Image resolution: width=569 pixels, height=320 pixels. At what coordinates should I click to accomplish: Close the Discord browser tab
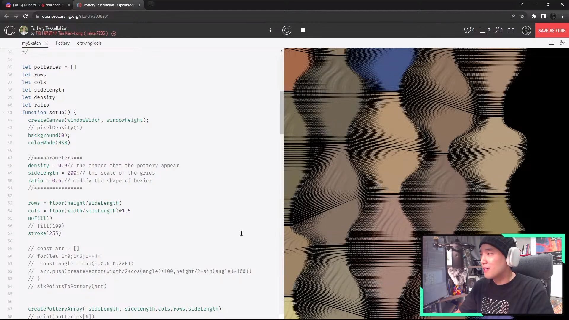[x=69, y=5]
